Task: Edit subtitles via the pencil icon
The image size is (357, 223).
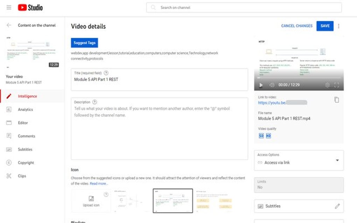Action: [x=338, y=206]
